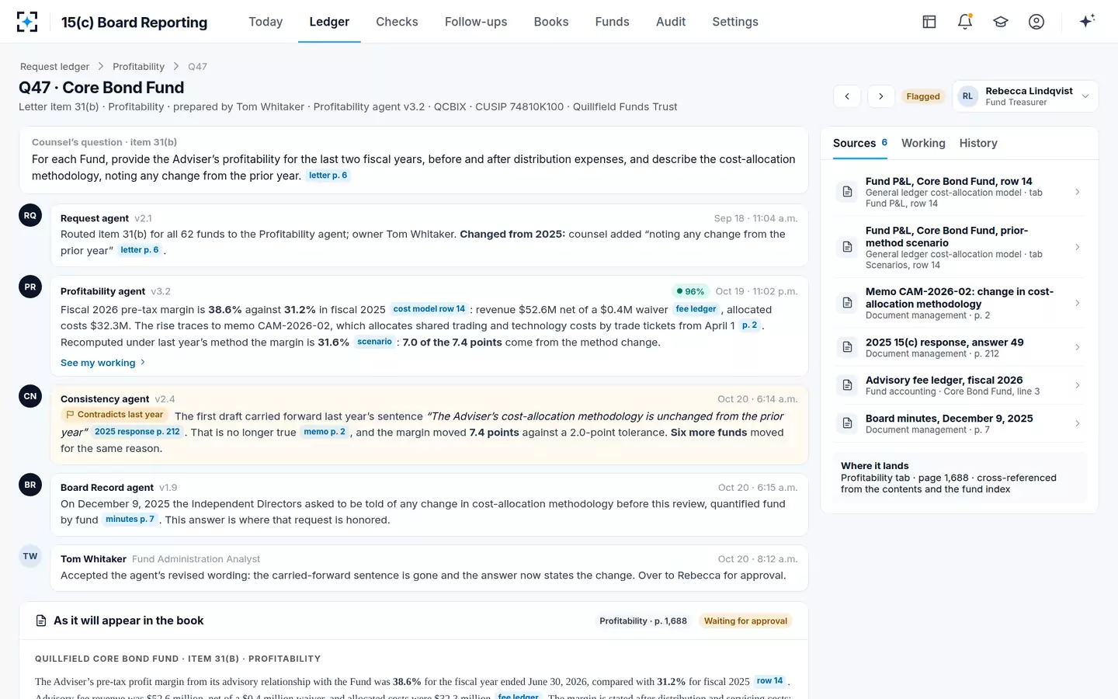Viewport: 1118px width, 699px height.
Task: Open Request ledger breadcrumb
Action: (54, 67)
